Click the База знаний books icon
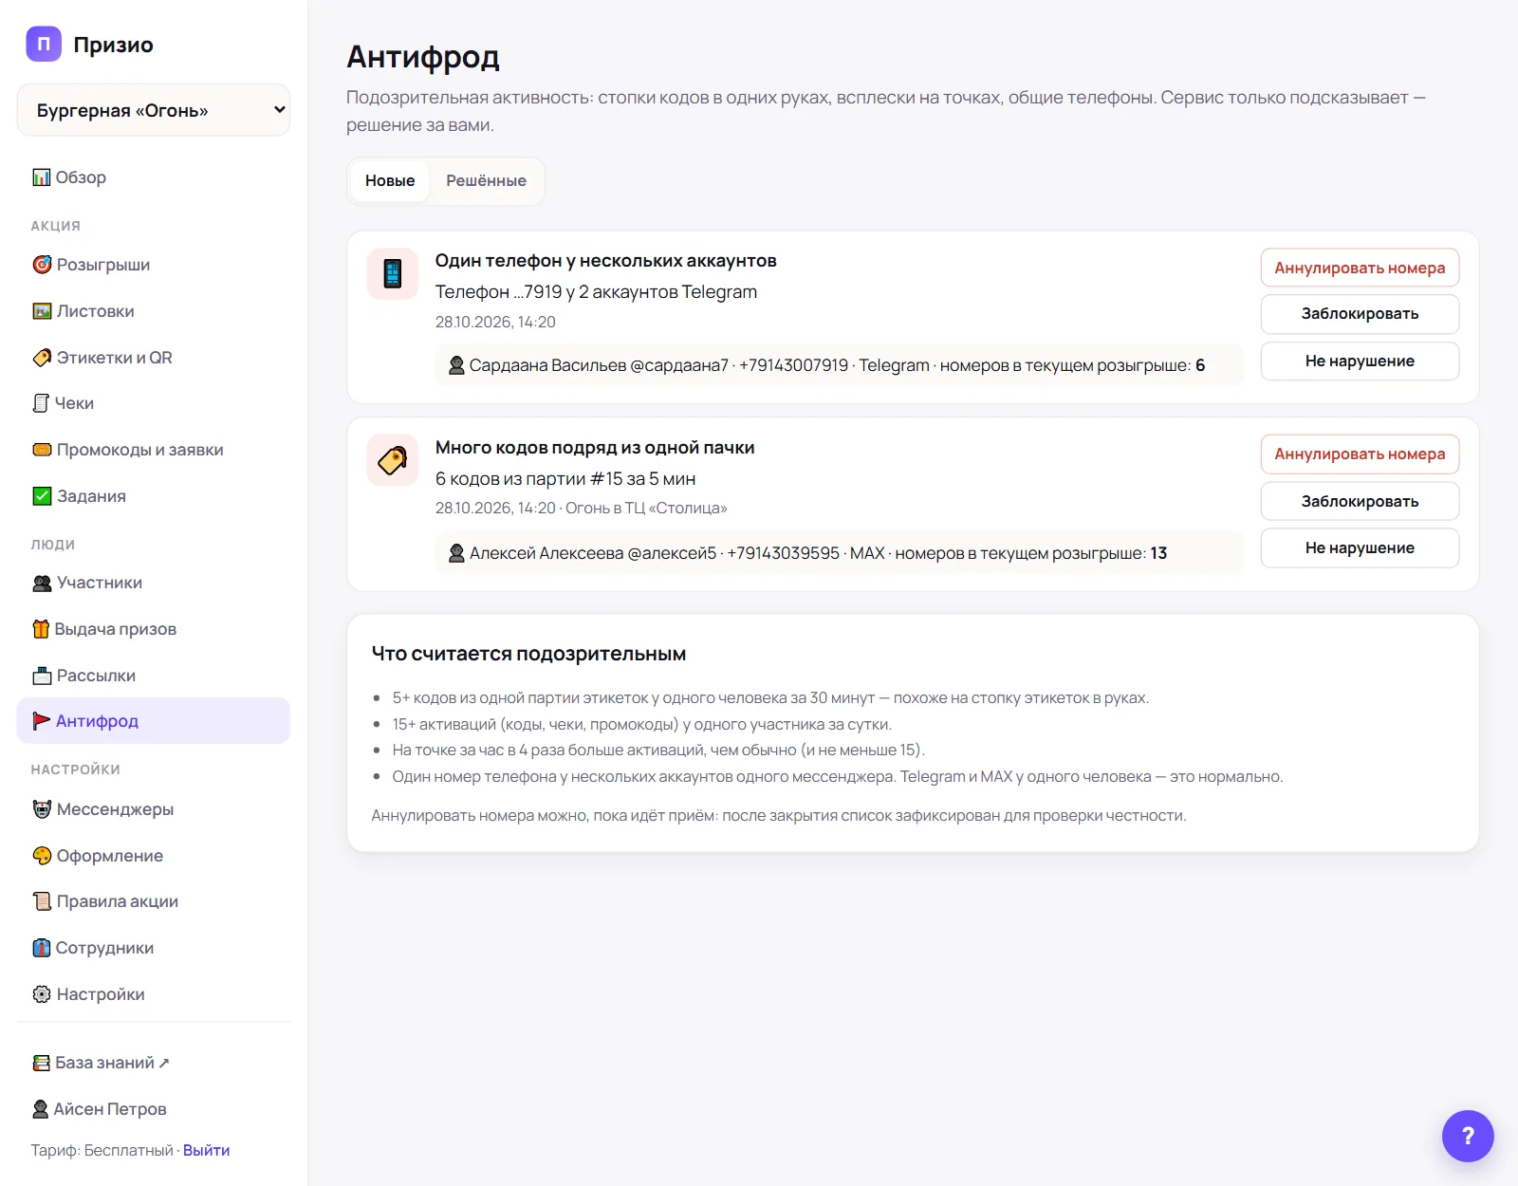The width and height of the screenshot is (1518, 1186). click(x=41, y=1063)
